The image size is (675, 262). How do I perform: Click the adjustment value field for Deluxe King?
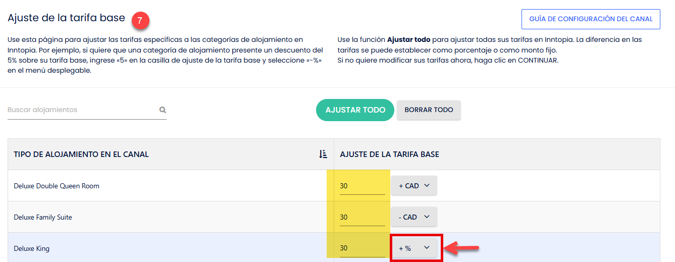tap(362, 248)
